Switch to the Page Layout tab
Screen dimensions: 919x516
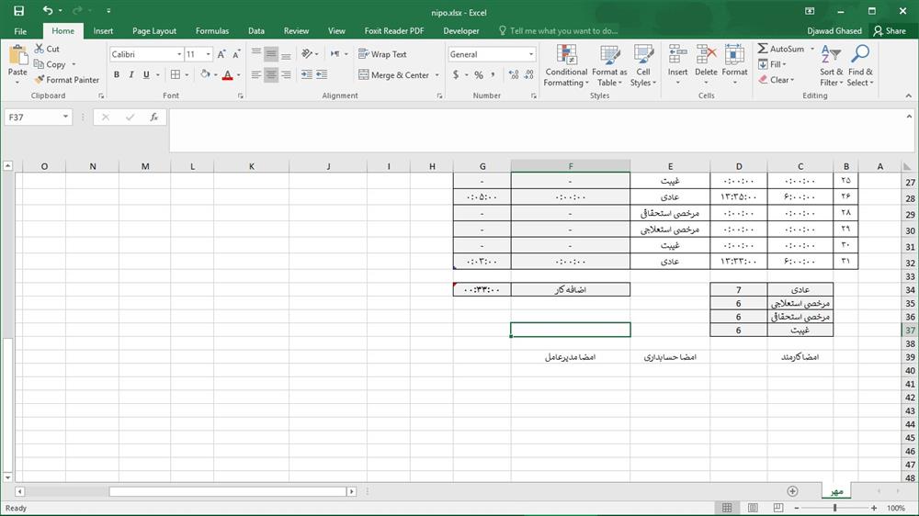tap(153, 30)
